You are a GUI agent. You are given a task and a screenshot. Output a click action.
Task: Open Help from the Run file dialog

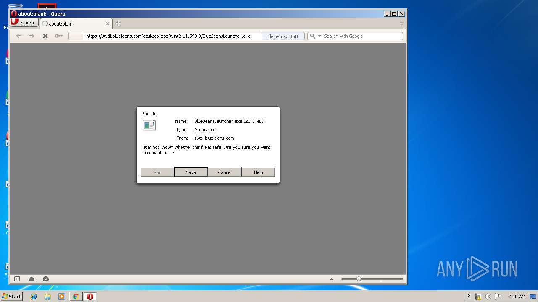click(x=258, y=172)
